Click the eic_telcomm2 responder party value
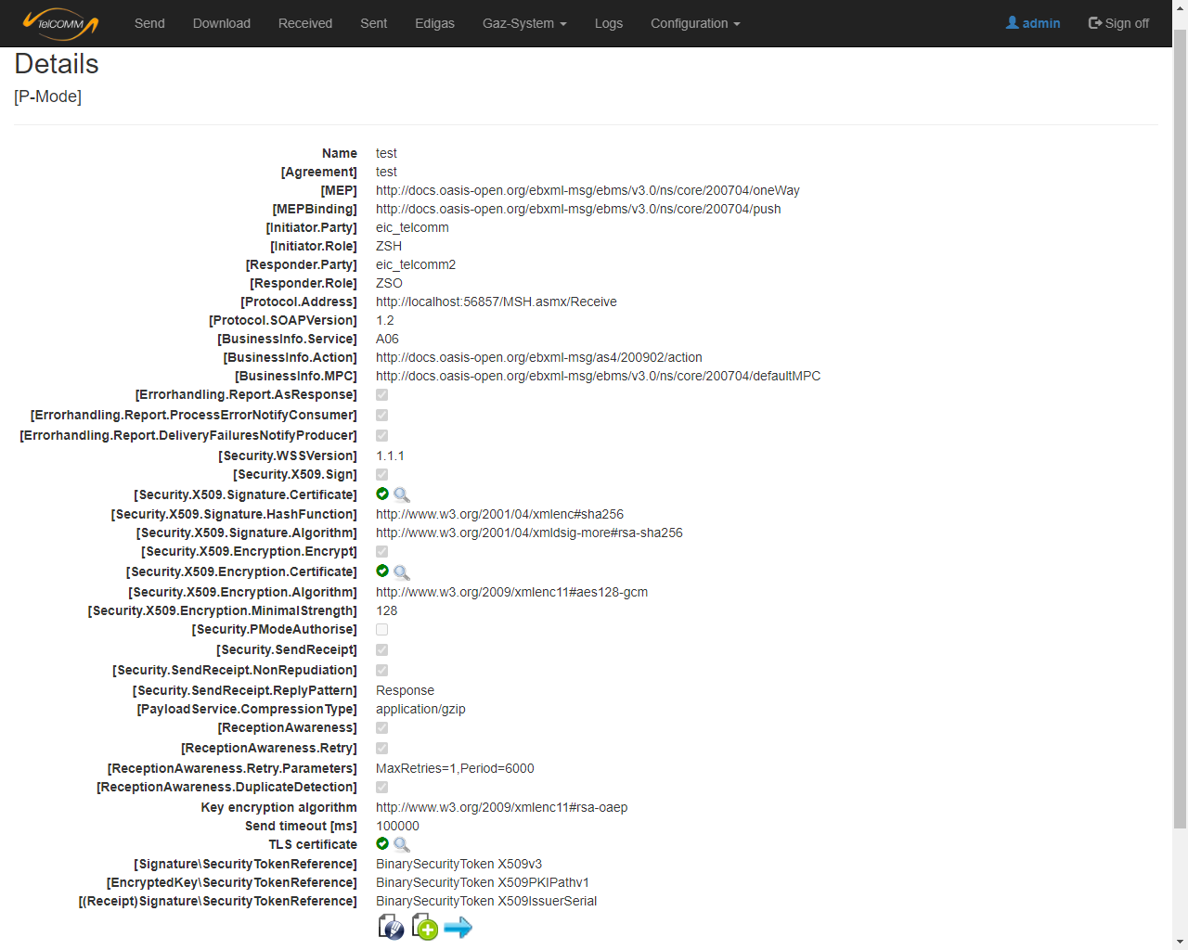The width and height of the screenshot is (1188, 950). (416, 264)
